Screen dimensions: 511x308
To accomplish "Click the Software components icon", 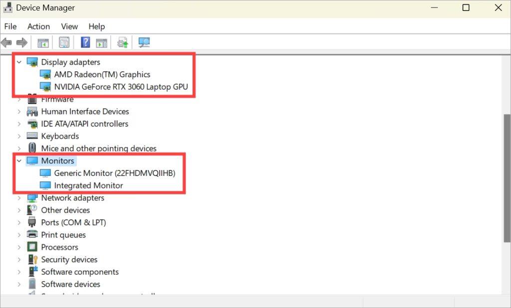I will tap(32, 272).
